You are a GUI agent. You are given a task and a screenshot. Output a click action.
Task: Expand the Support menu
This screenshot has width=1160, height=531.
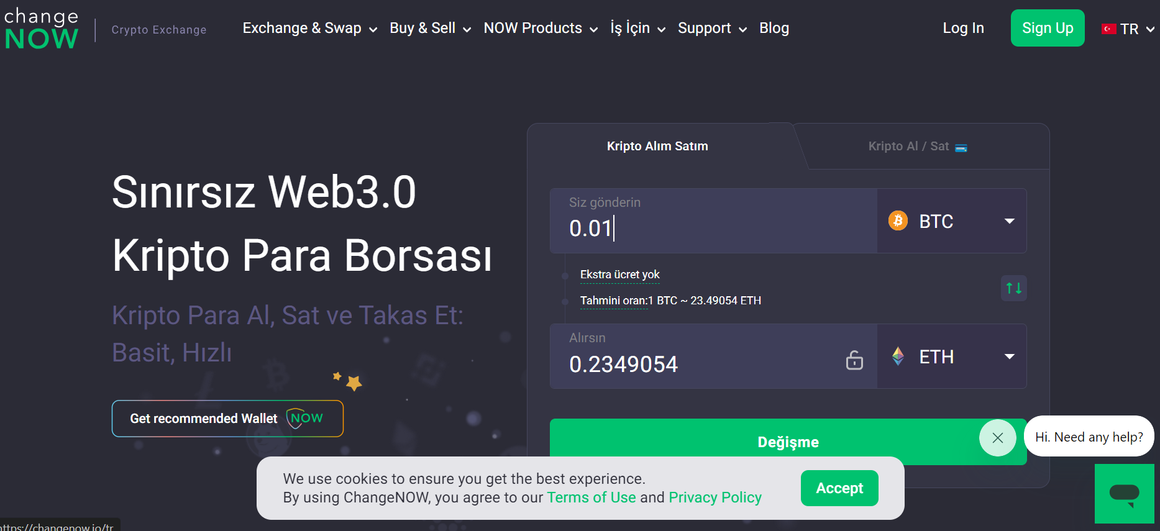pyautogui.click(x=712, y=28)
